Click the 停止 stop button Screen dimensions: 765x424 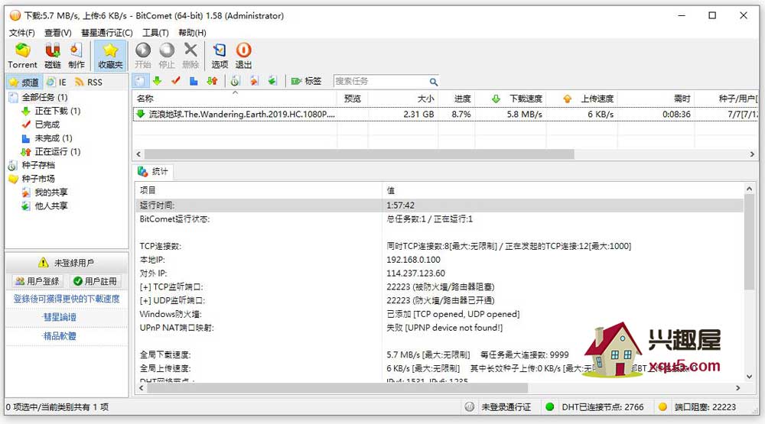click(x=167, y=56)
